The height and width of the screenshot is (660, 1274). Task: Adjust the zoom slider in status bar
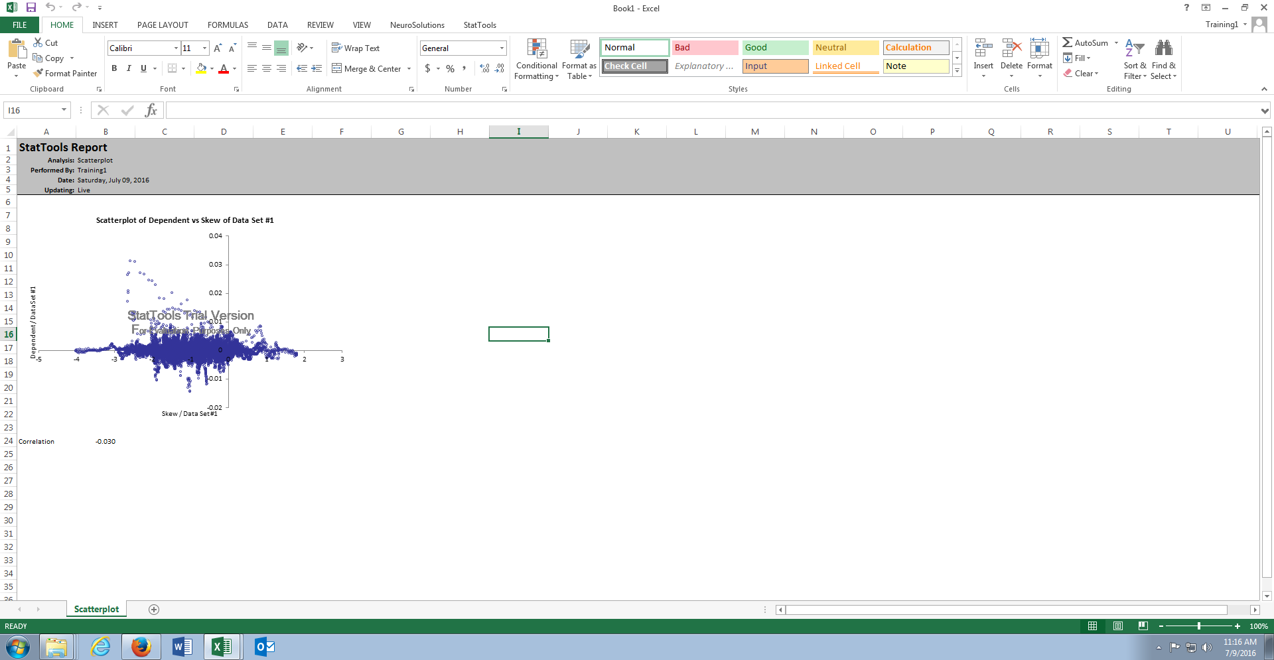pyautogui.click(x=1199, y=626)
